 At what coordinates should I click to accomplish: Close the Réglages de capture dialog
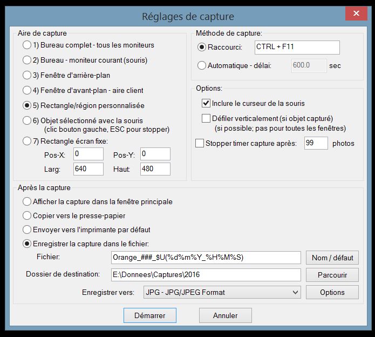356,14
